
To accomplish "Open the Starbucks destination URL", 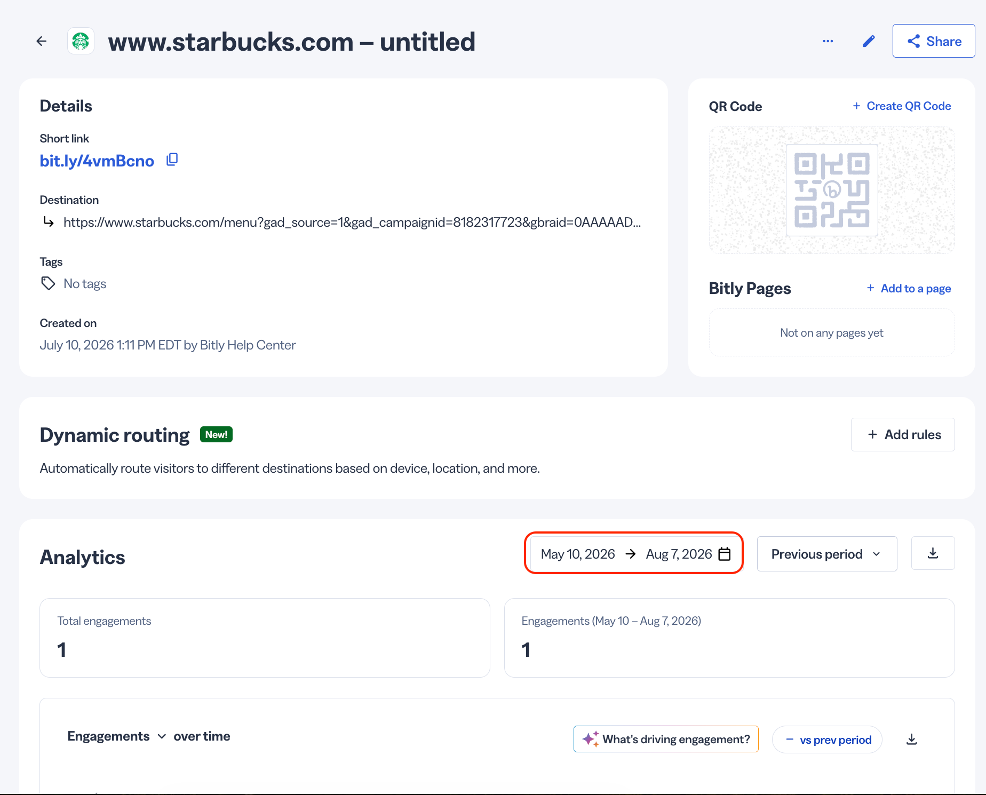I will 352,222.
